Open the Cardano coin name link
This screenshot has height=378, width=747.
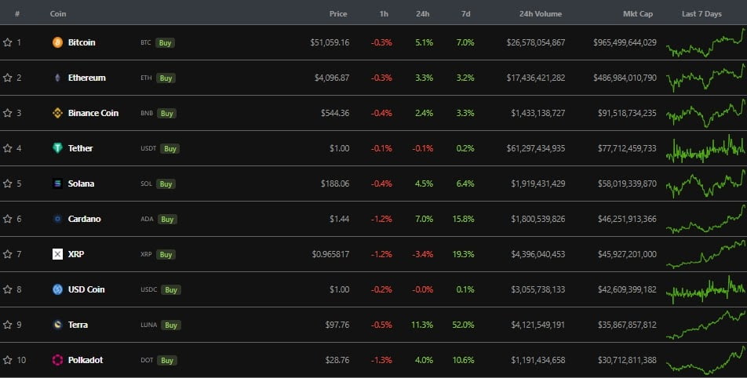coord(84,219)
